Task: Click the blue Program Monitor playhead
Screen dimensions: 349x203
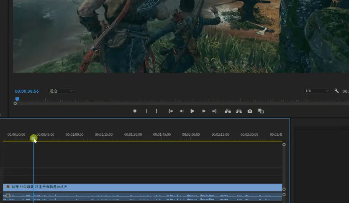Action: click(17, 99)
